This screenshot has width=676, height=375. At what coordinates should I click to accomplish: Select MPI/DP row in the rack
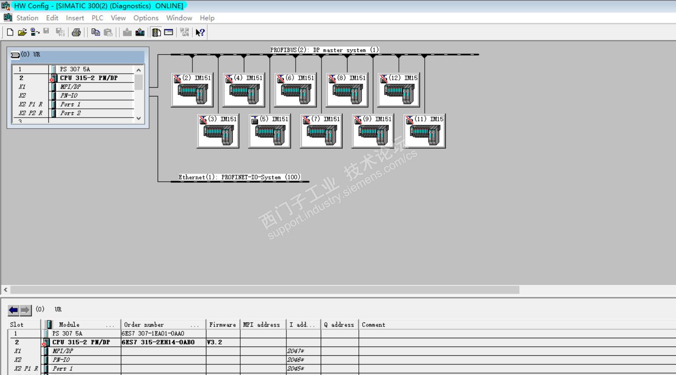point(73,87)
